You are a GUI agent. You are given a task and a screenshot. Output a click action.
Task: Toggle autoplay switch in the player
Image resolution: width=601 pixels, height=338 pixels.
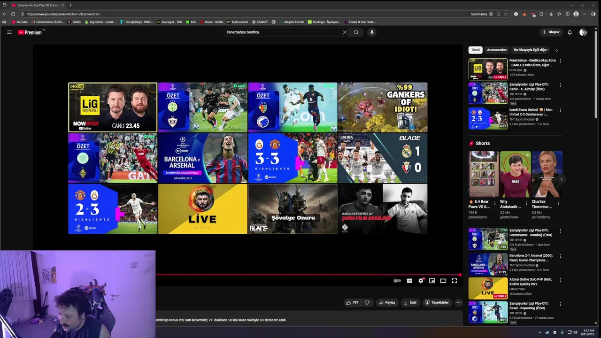(397, 281)
